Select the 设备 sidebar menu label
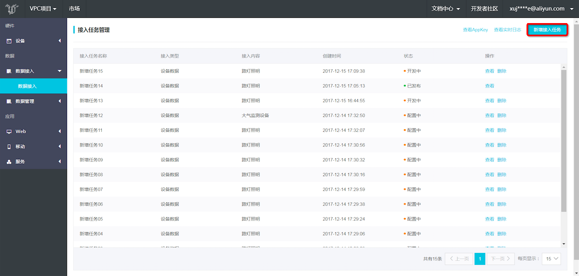 tap(20, 41)
